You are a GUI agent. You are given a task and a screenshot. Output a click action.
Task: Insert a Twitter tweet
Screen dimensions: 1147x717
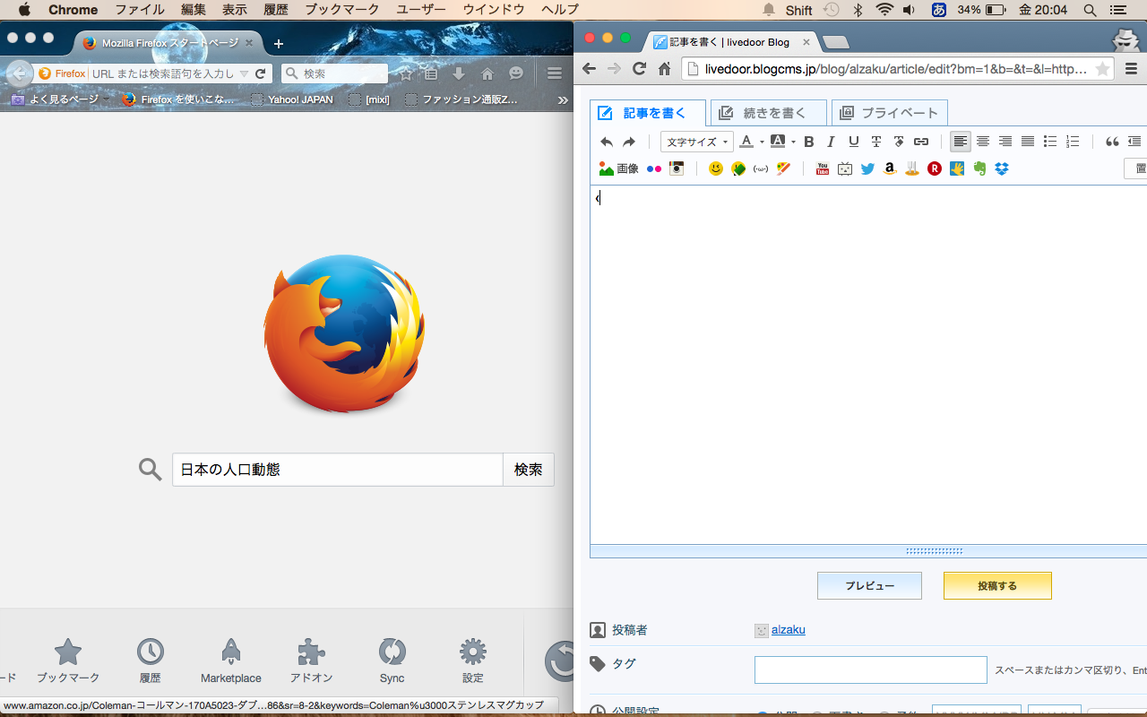click(867, 168)
